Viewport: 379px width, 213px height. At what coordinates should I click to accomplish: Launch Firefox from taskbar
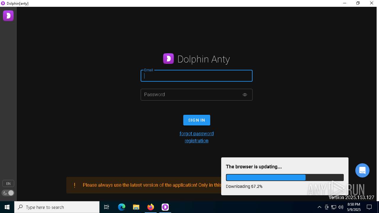point(151,207)
